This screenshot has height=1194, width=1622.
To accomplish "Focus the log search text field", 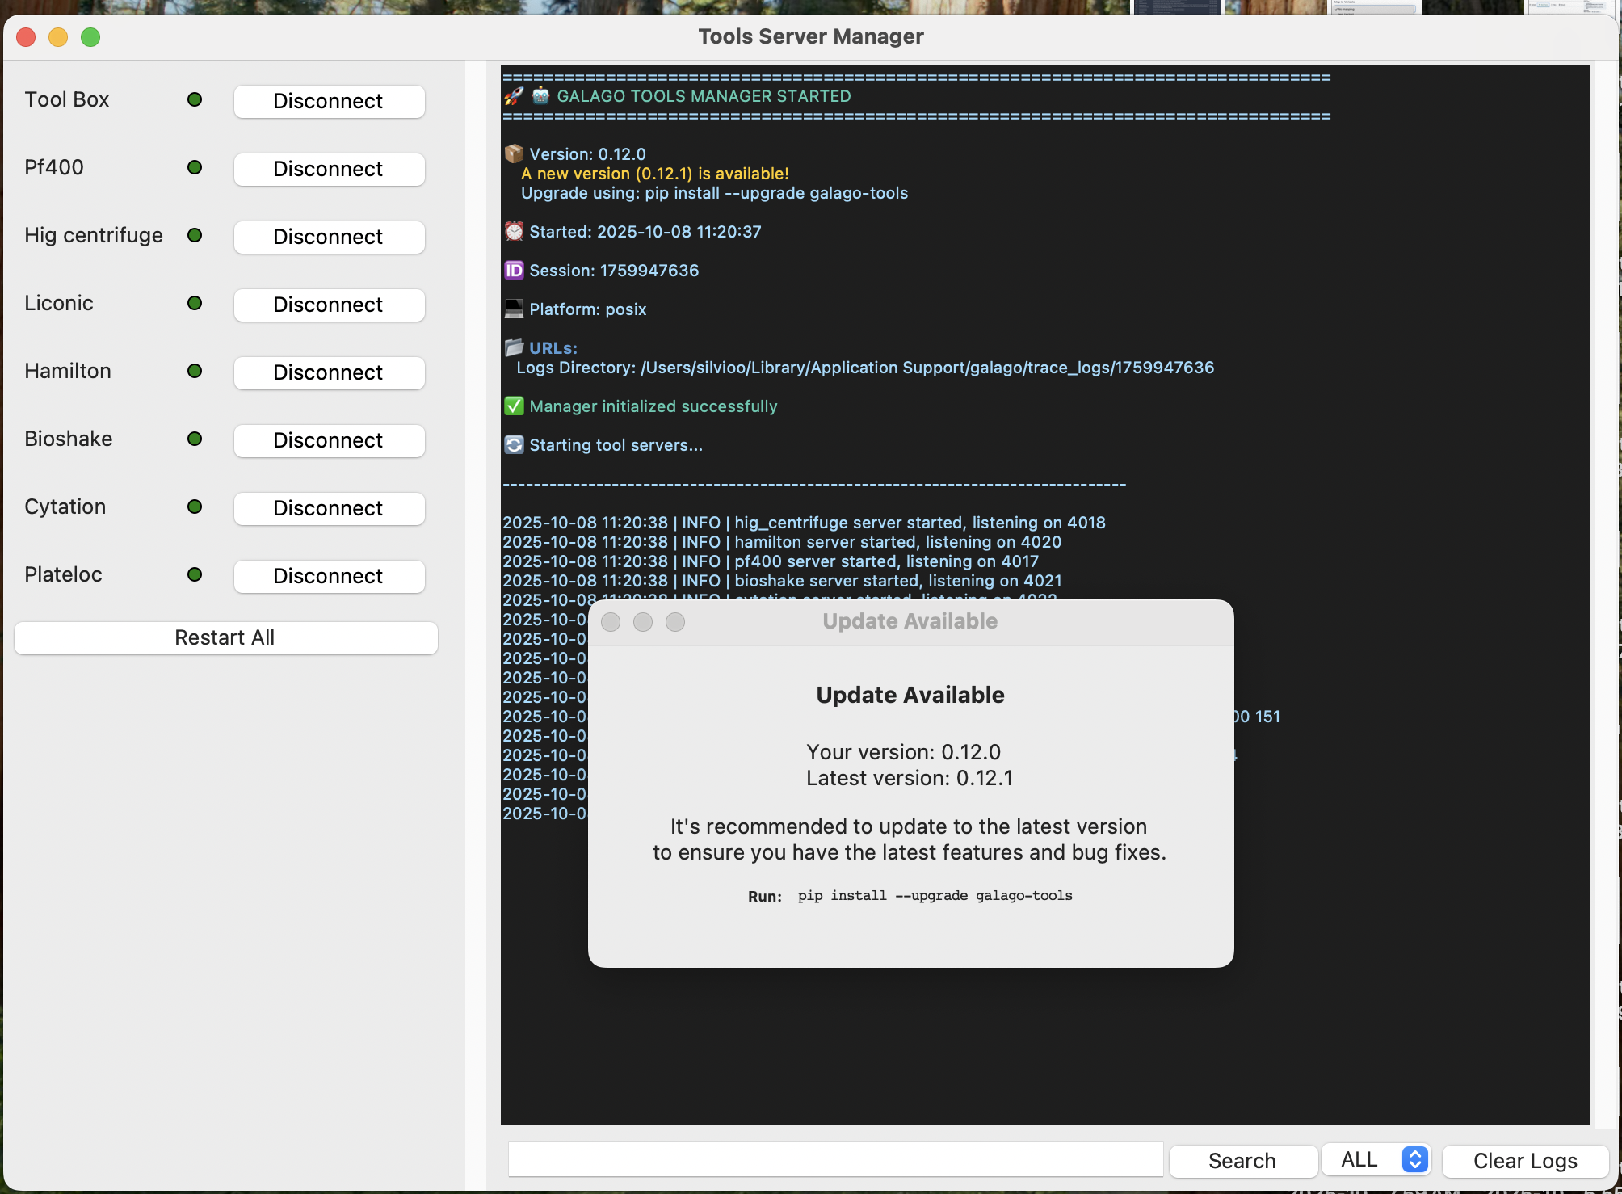I will click(835, 1160).
